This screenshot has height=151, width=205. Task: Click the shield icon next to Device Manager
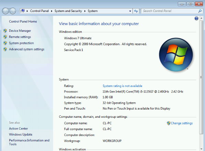tap(5, 31)
